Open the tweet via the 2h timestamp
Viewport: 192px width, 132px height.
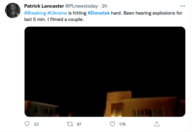(104, 6)
